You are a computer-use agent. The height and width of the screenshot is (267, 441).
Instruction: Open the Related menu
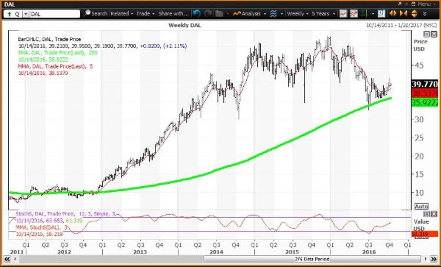(121, 14)
